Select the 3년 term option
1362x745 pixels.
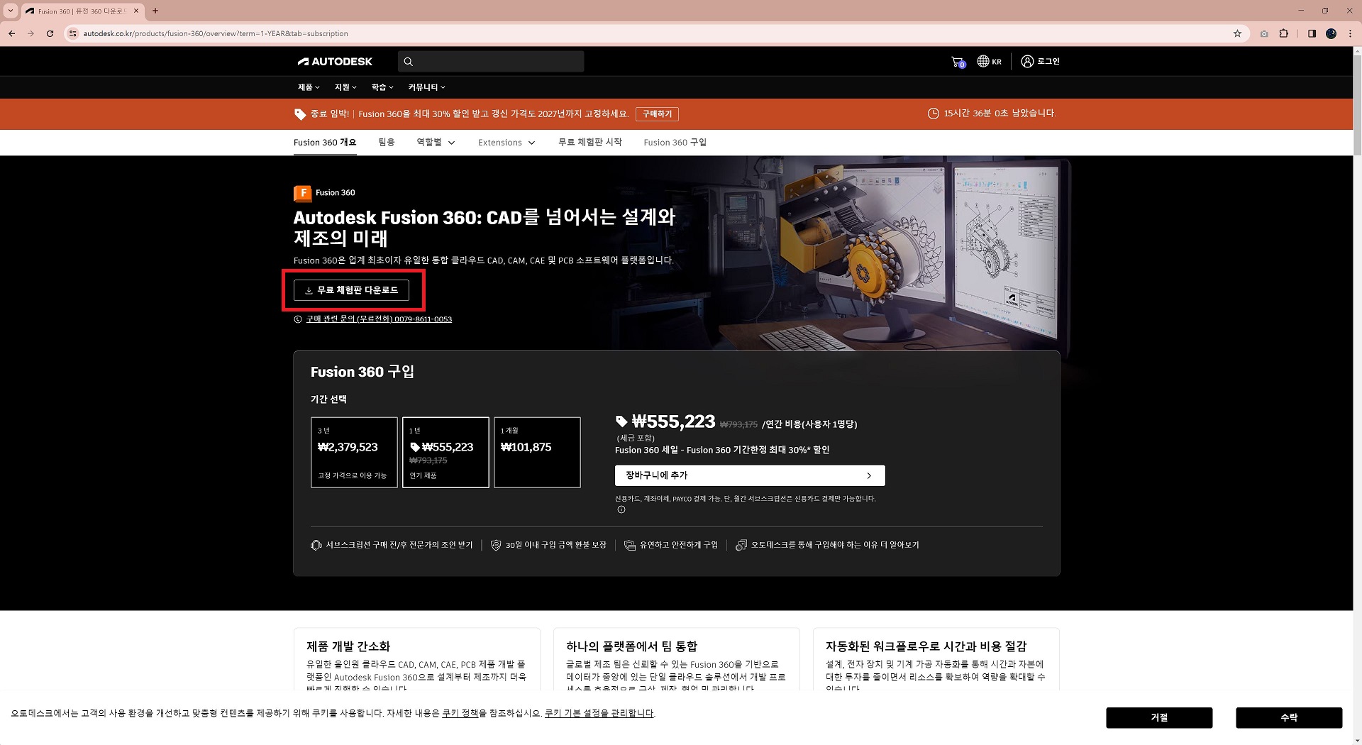point(354,452)
